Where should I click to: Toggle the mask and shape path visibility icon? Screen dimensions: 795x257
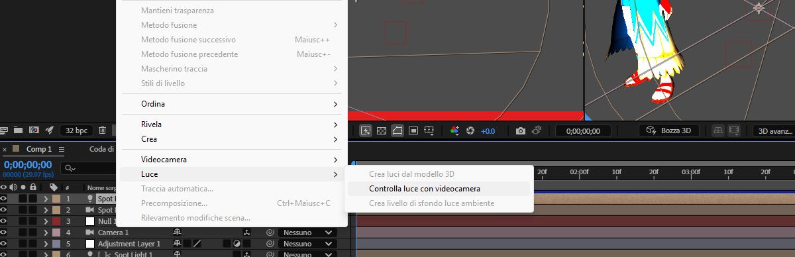397,130
